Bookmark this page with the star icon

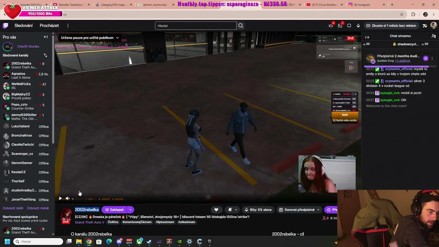coord(402,14)
